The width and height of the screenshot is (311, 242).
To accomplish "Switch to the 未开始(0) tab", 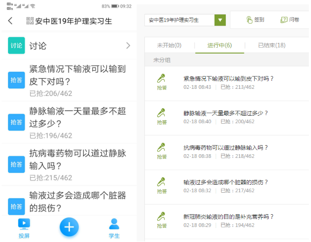I will click(x=169, y=46).
